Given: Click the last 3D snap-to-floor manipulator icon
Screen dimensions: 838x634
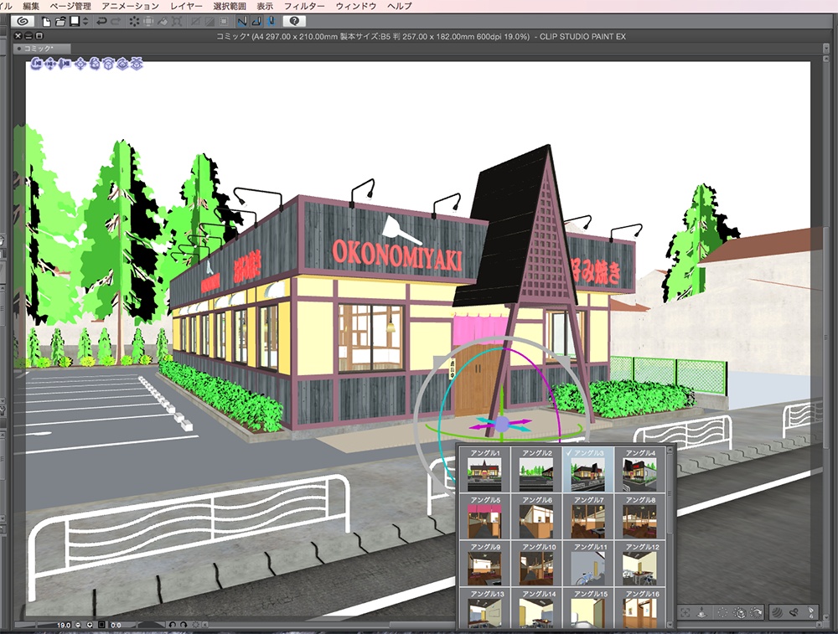Looking at the screenshot, I should pos(137,64).
